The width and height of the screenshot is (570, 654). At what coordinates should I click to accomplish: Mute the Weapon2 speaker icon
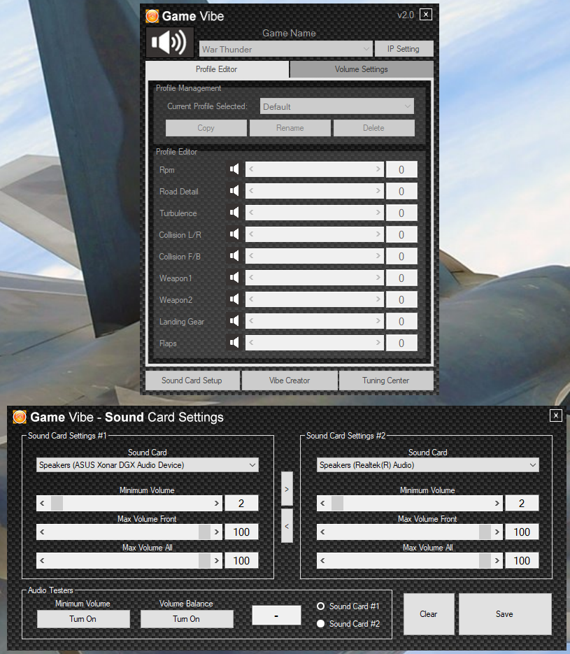234,299
